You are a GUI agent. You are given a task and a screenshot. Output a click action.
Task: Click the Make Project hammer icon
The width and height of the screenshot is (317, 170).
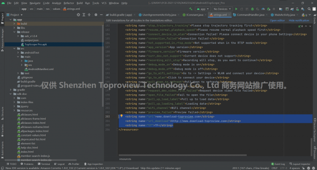click(x=191, y=9)
